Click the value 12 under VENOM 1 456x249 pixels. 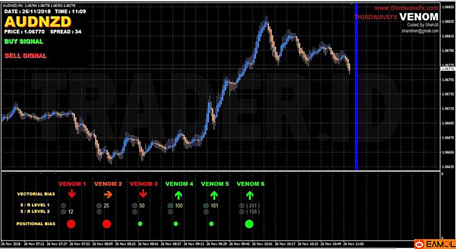(71, 212)
